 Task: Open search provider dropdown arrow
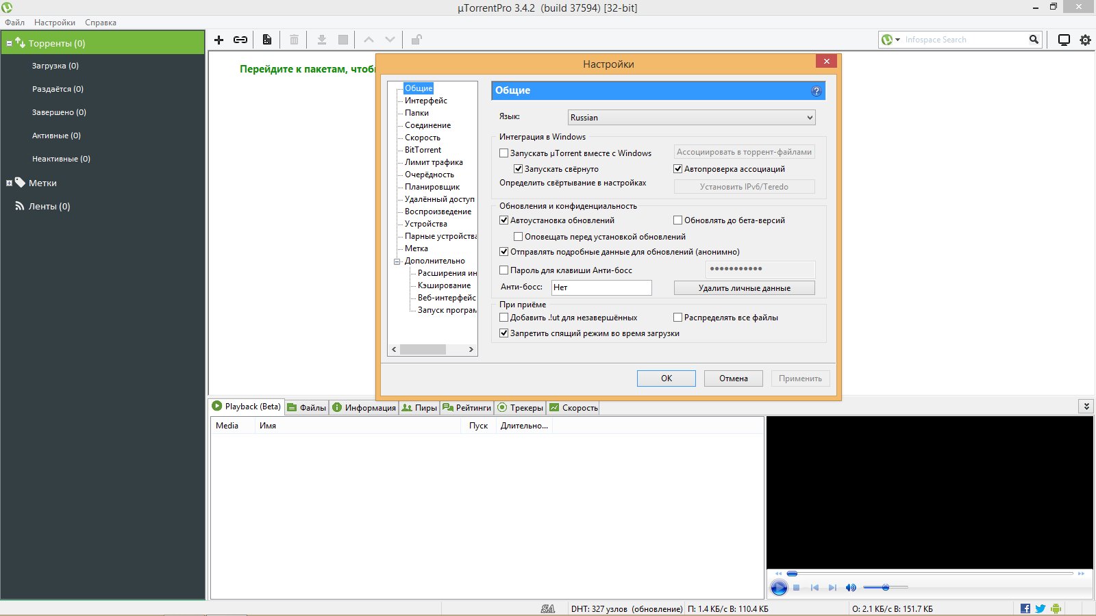pos(897,40)
